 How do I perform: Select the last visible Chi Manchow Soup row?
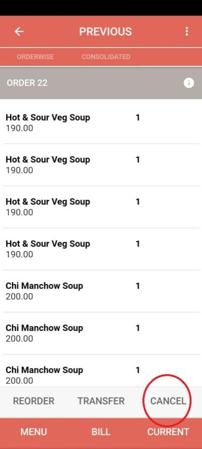(101, 371)
